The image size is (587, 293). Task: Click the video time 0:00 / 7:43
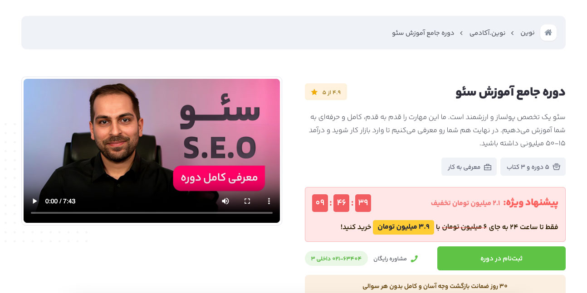click(x=60, y=201)
